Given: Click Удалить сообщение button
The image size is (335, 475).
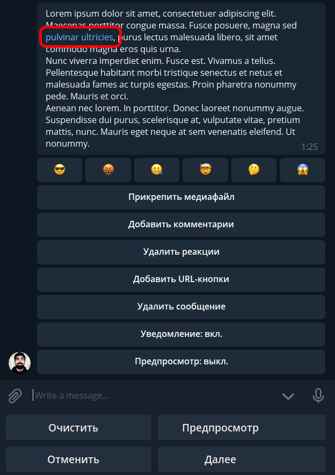Looking at the screenshot, I should pos(181,307).
